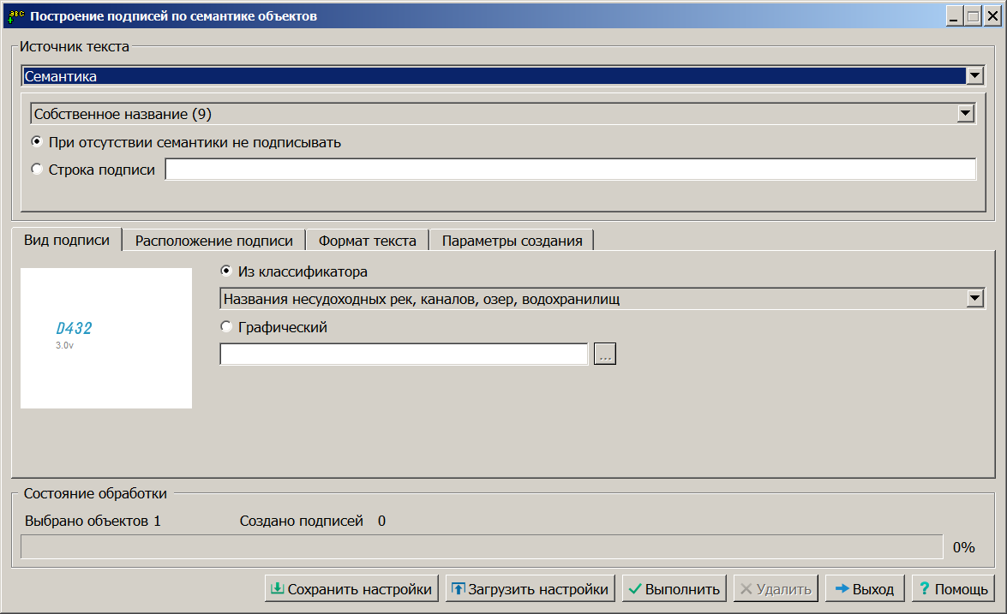1007x614 pixels.
Task: Click the 'Строка подписи' text field
Action: tap(570, 170)
